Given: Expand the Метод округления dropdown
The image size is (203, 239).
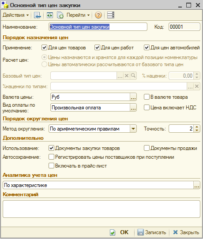Looking at the screenshot, I should [133, 129].
